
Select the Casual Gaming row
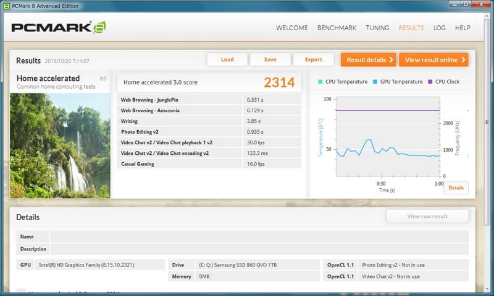pyautogui.click(x=209, y=164)
